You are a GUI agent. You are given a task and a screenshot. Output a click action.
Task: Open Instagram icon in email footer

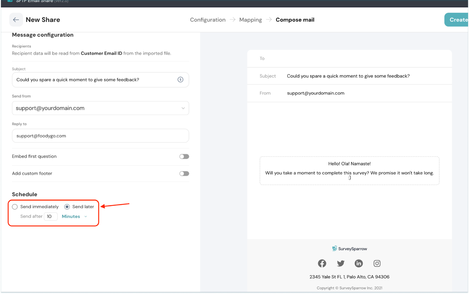(x=377, y=263)
